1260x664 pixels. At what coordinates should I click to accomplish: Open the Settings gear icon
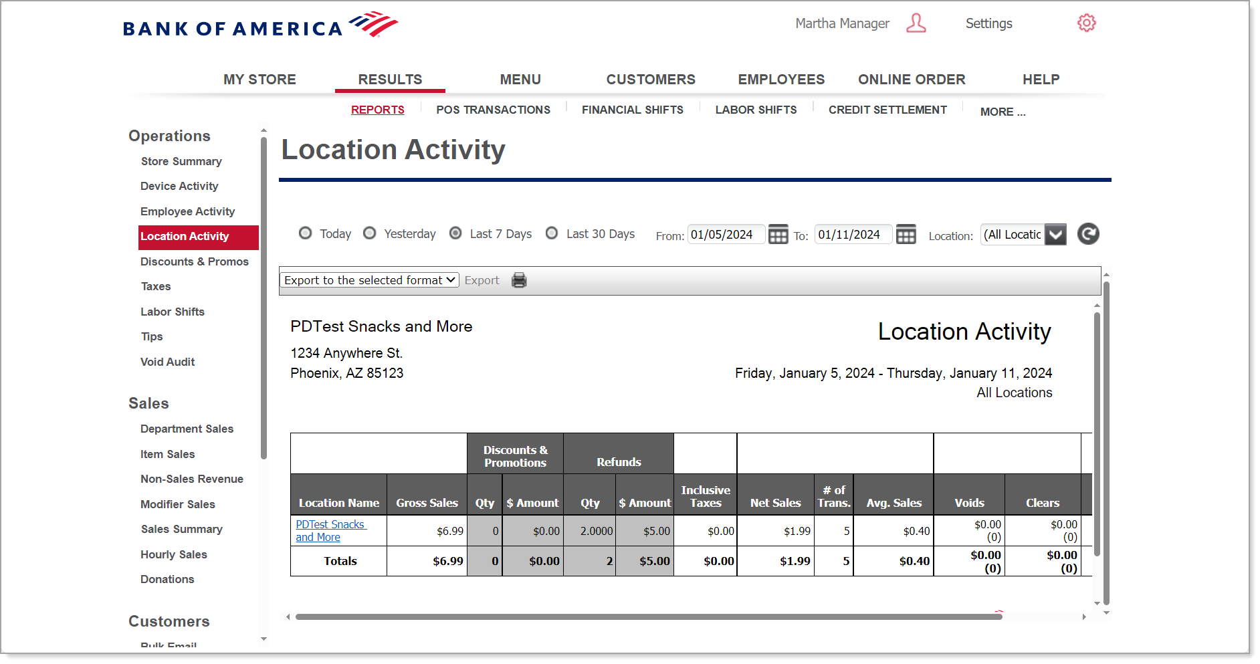tap(1086, 23)
